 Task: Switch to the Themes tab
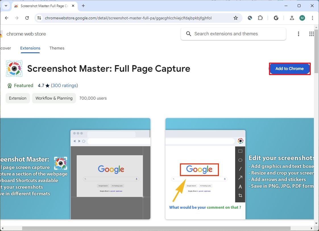click(57, 48)
